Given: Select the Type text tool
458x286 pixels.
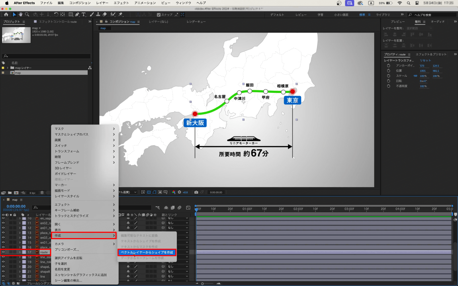Looking at the screenshot, I should 84,15.
